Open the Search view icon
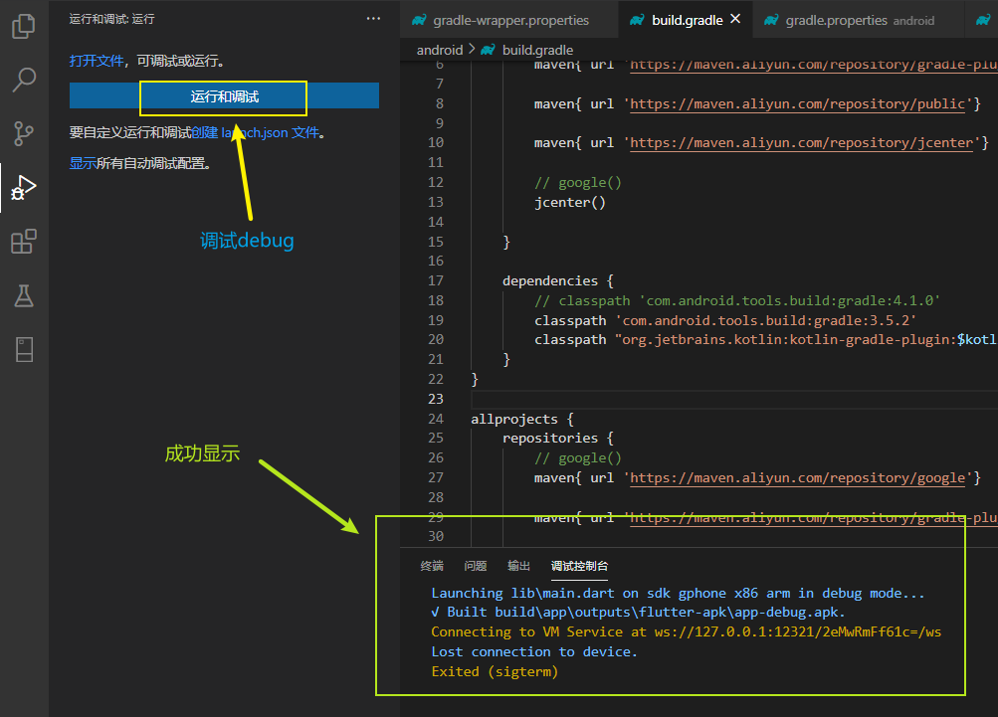 point(24,81)
